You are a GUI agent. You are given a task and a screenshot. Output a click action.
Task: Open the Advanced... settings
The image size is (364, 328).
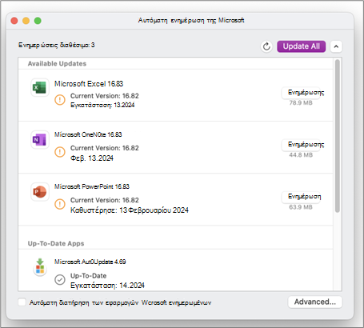click(x=315, y=302)
